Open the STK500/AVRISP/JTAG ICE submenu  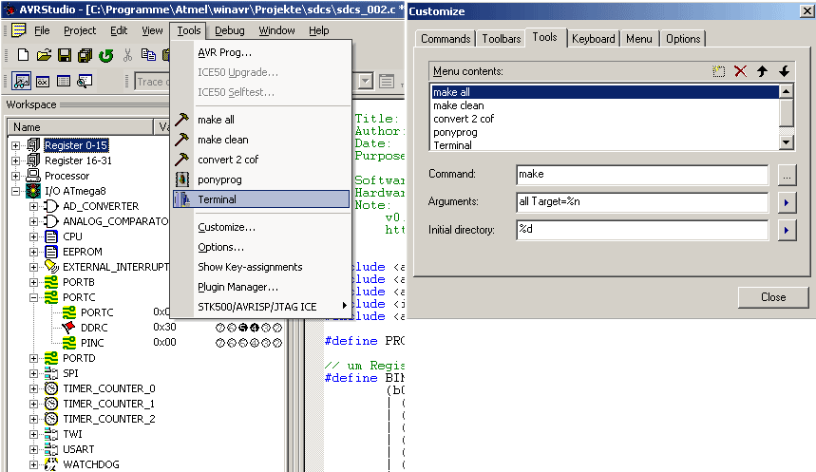point(261,307)
